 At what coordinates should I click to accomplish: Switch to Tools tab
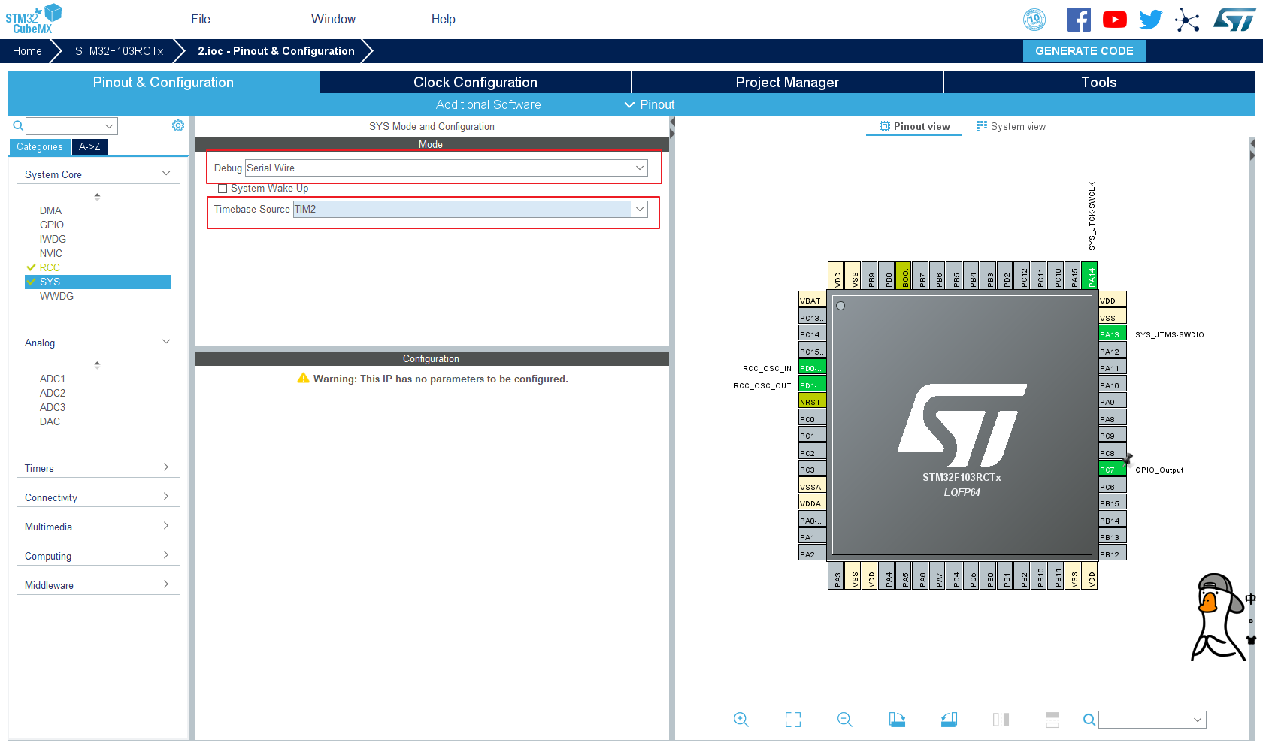pos(1099,82)
